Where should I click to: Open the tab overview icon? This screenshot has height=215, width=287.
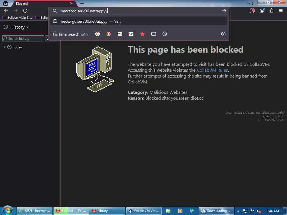(x=6, y=3)
